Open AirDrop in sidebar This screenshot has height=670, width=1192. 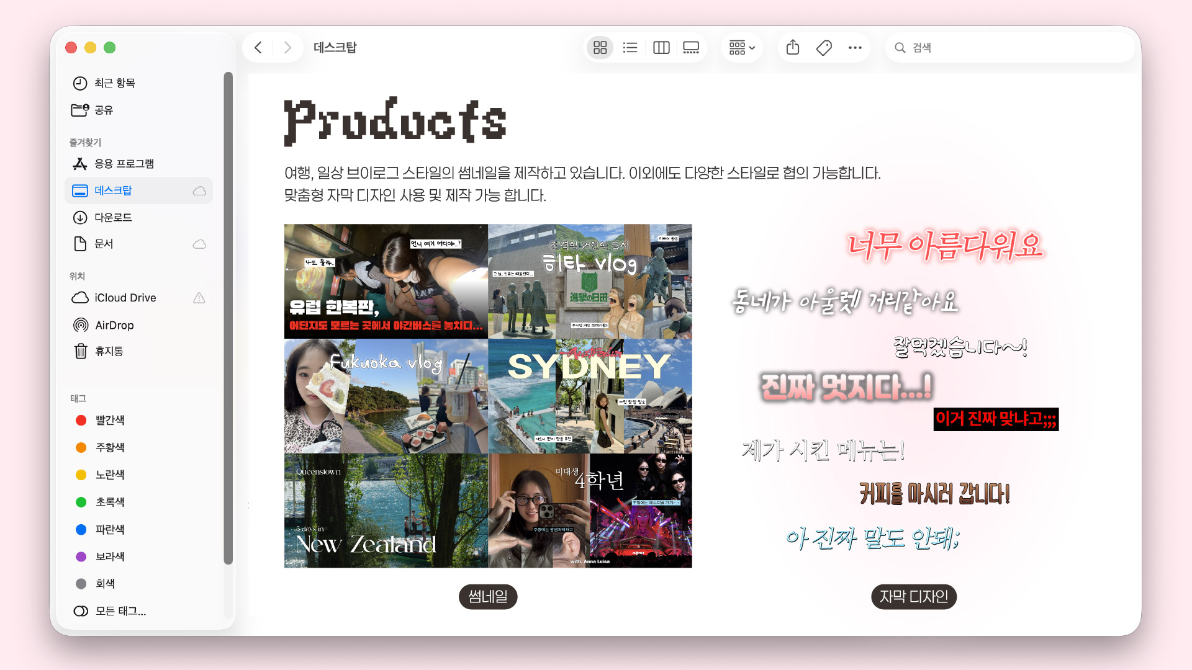click(x=138, y=325)
